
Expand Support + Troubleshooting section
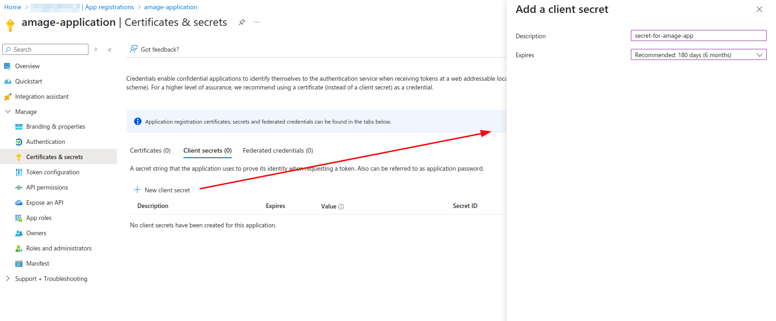point(8,279)
